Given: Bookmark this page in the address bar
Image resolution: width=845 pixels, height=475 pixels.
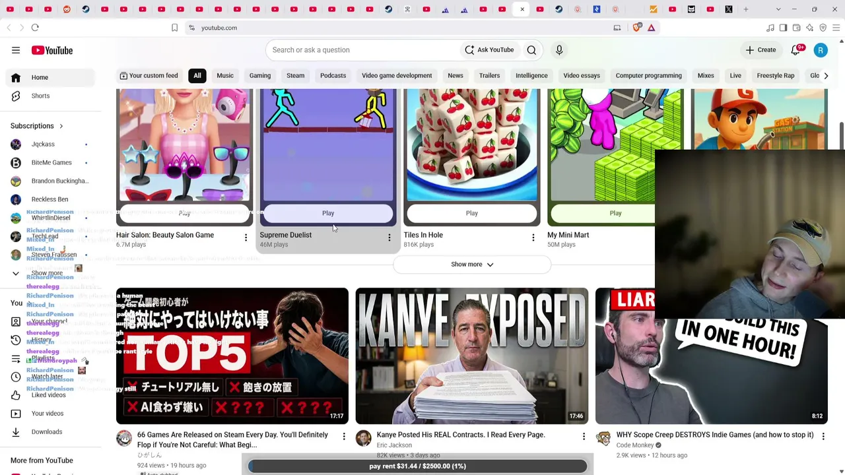Looking at the screenshot, I should [x=174, y=28].
